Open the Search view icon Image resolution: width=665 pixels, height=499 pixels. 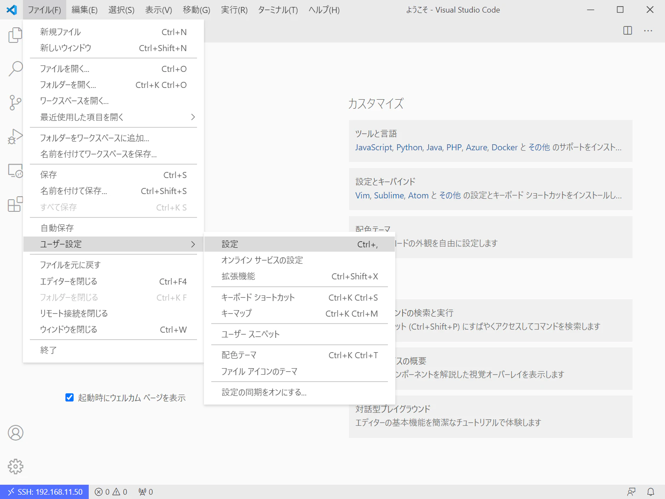[15, 68]
